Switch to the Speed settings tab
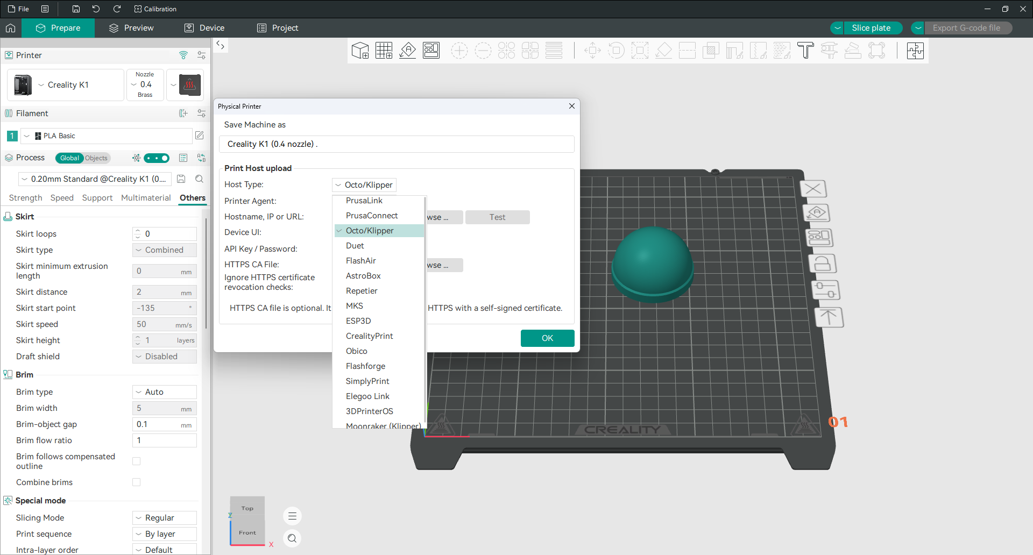Viewport: 1033px width, 555px height. coord(62,198)
